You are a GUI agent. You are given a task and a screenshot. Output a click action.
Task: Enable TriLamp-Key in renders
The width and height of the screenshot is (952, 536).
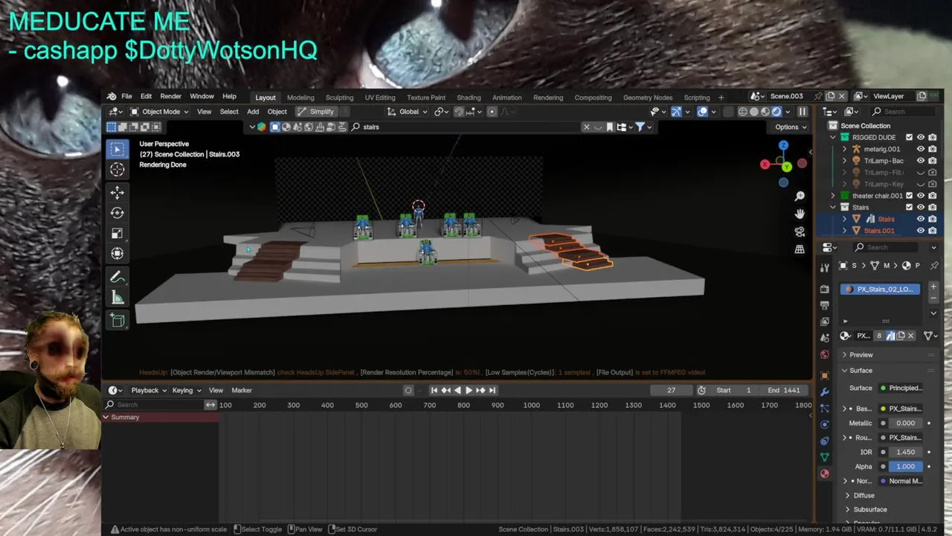pyautogui.click(x=933, y=184)
